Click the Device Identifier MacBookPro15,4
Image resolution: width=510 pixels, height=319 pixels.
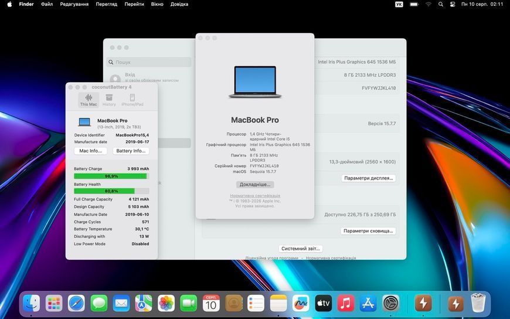[132, 135]
